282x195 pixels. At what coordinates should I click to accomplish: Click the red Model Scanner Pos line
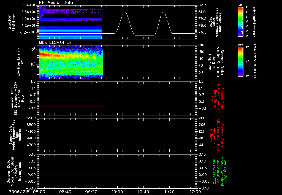pyautogui.click(x=72, y=140)
